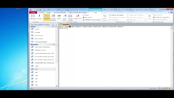Switch to Design view in status bar
174x98 pixels.
[170, 88]
